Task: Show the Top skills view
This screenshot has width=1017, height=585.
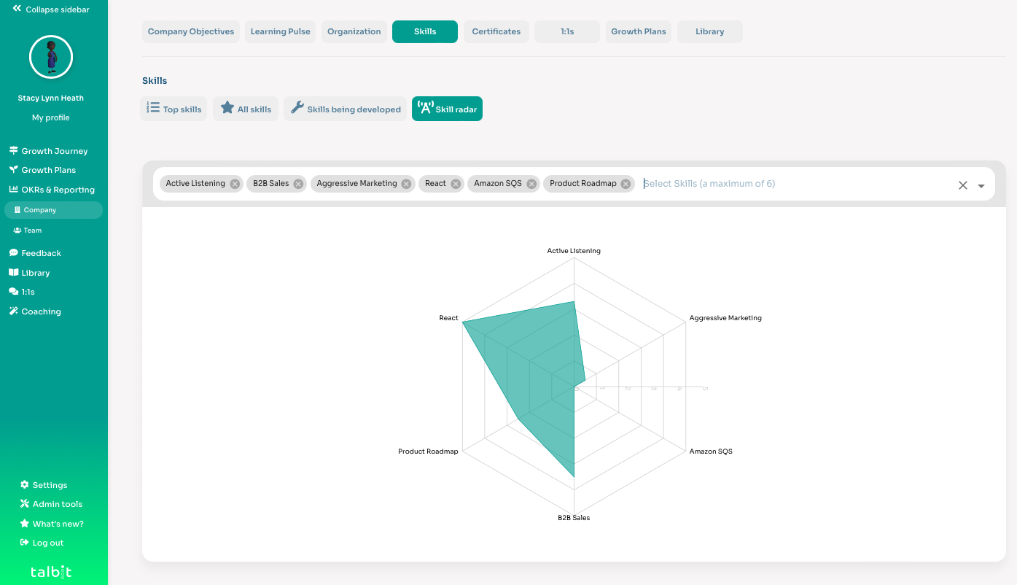Action: [x=174, y=109]
